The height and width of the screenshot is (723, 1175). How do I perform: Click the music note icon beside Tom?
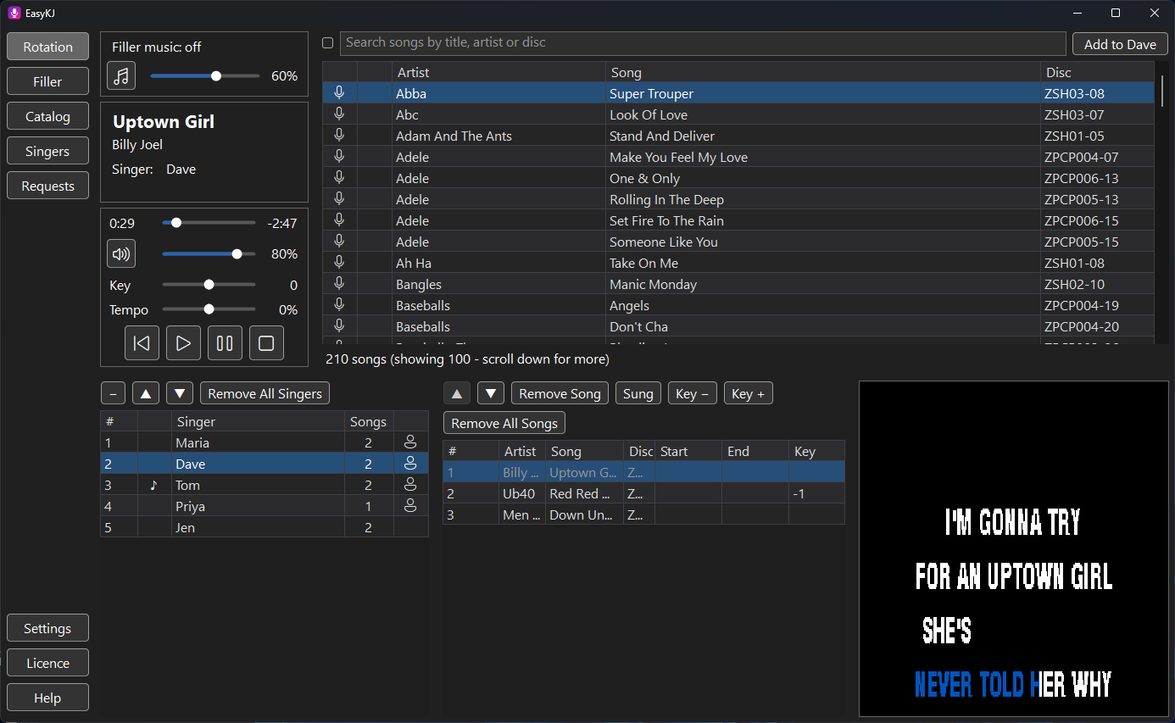pyautogui.click(x=153, y=485)
